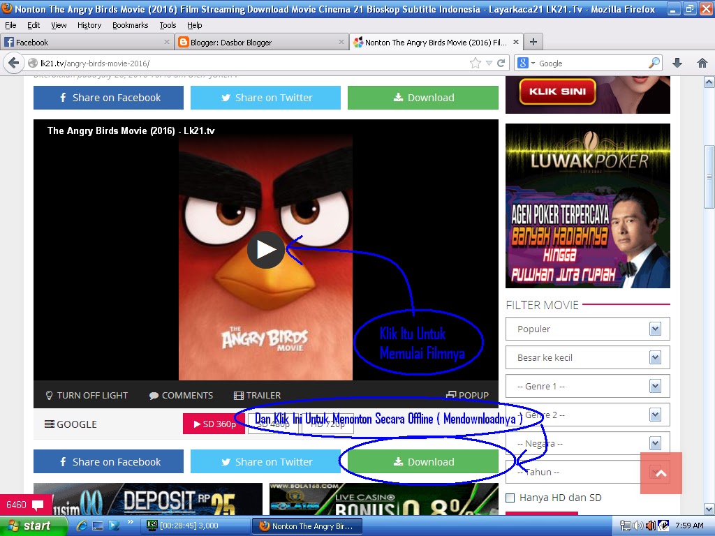The height and width of the screenshot is (536, 715).
Task: Click the top green Download button
Action: 422,98
